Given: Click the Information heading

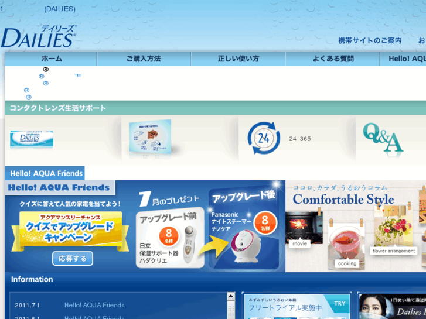Looking at the screenshot, I should pyautogui.click(x=32, y=279).
